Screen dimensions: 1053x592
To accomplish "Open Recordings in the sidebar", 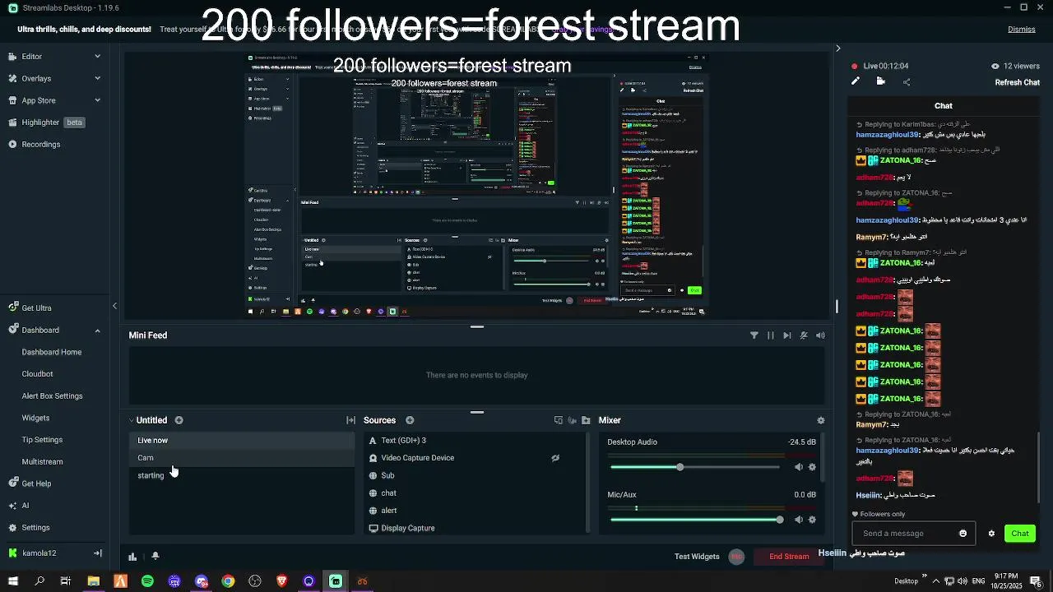I will point(34,145).
